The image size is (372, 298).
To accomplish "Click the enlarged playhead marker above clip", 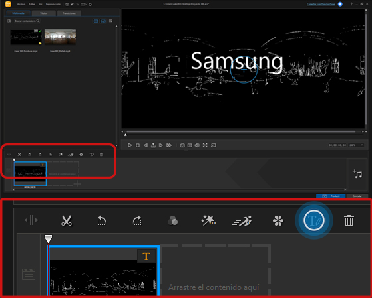I will click(48, 238).
